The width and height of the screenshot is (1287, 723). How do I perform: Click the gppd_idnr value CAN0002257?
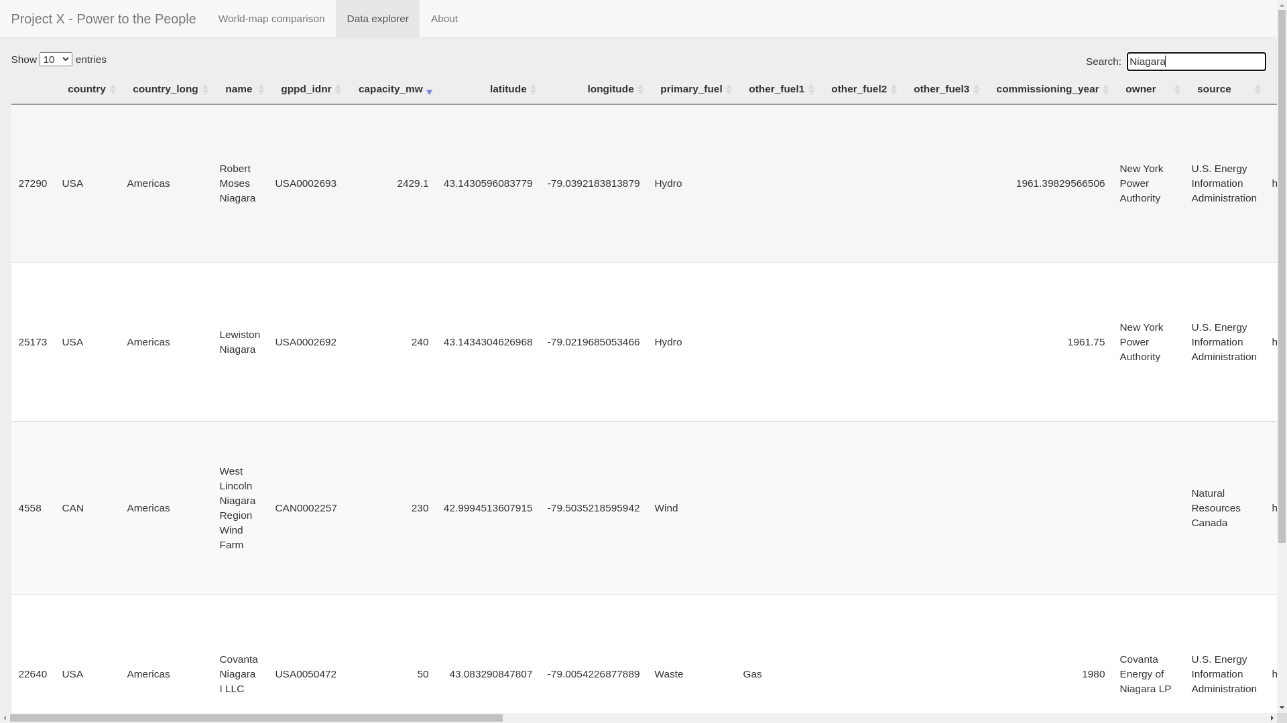tap(306, 508)
